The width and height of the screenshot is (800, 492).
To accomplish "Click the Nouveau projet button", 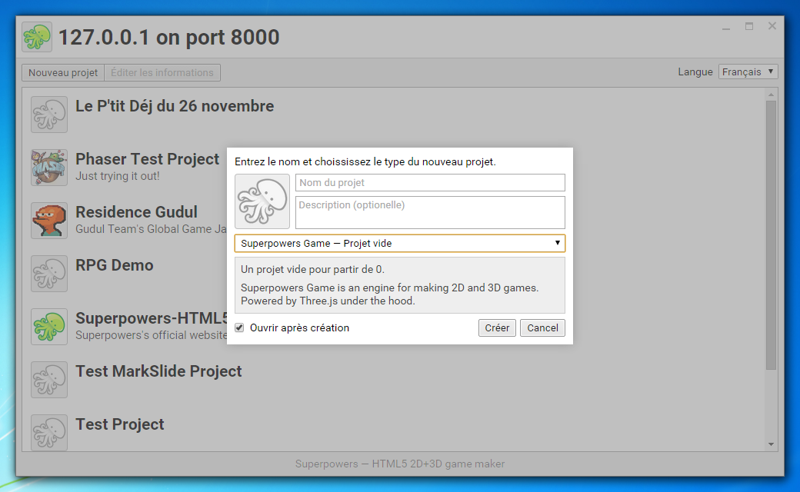I will click(x=63, y=72).
